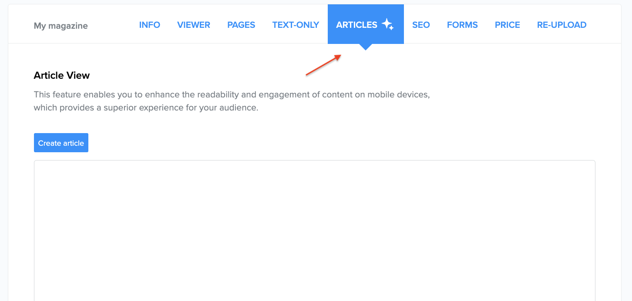Open the SEO tab
Screen dimensions: 632x301
(420, 25)
